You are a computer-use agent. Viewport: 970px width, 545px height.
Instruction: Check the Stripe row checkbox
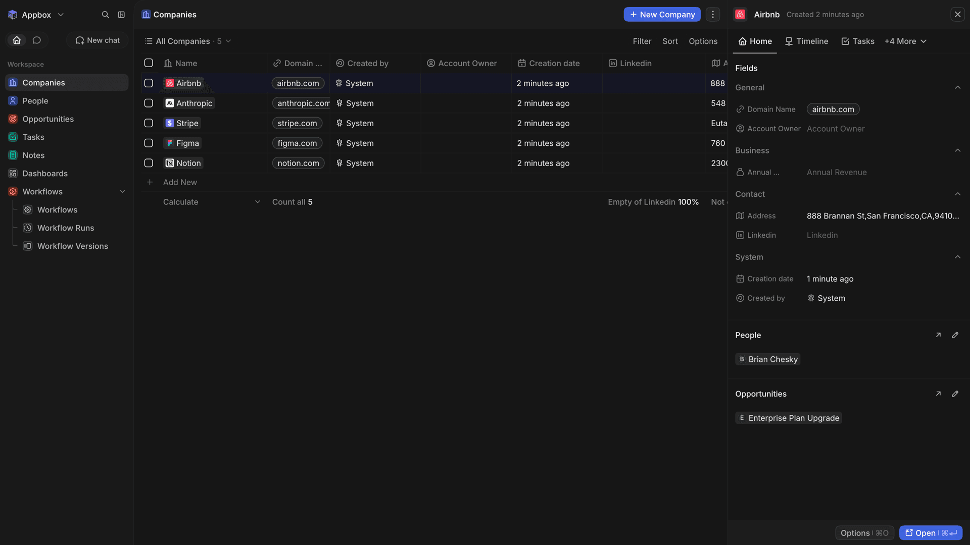149,123
